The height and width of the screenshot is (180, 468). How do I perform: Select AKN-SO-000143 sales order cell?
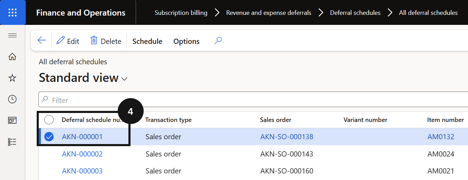(287, 154)
